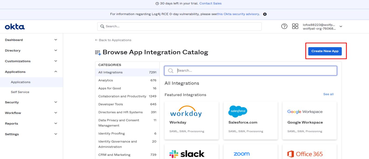Select Self Service in sidebar
This screenshot has height=159, width=369.
tap(31, 92)
